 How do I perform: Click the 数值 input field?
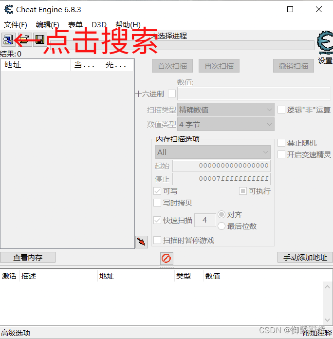254,94
